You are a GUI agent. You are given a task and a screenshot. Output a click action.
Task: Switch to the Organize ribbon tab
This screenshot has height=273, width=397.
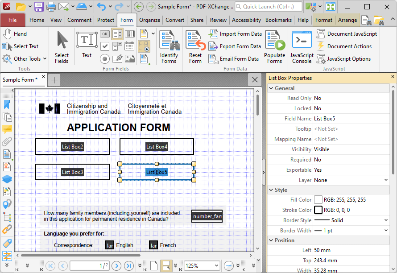(149, 20)
